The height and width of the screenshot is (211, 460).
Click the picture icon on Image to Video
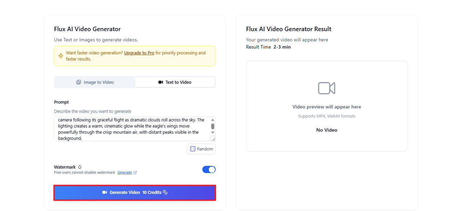[79, 82]
